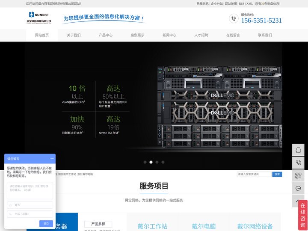This screenshot has height=231, width=308.
Task: Open the message bubble sidebar icon
Action: point(298,188)
